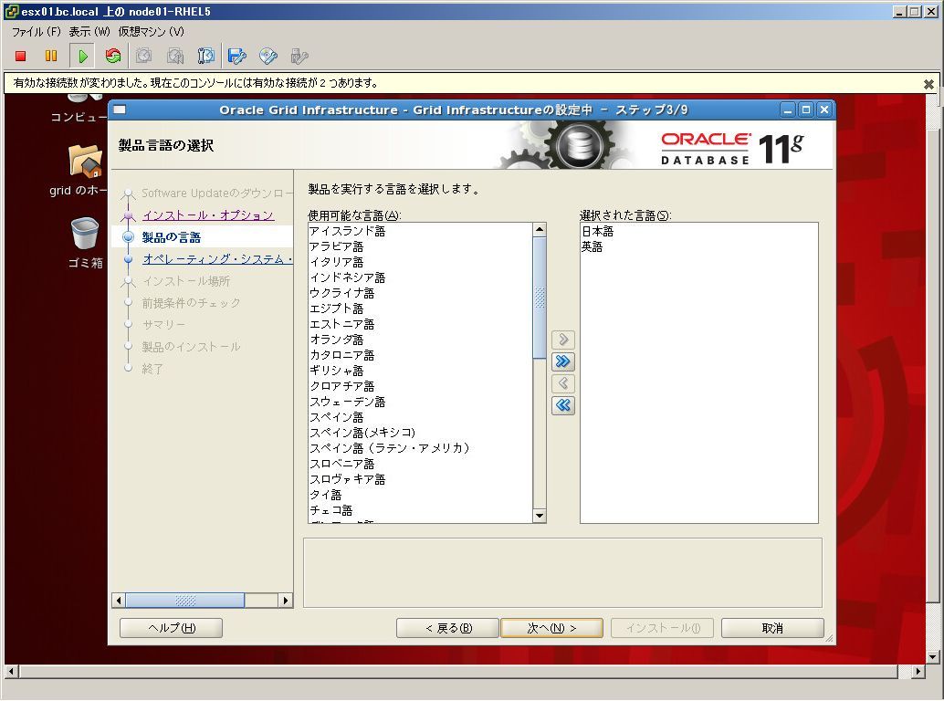Click the ヘルプ(H) button
Viewport: 944px width, 701px height.
point(171,628)
